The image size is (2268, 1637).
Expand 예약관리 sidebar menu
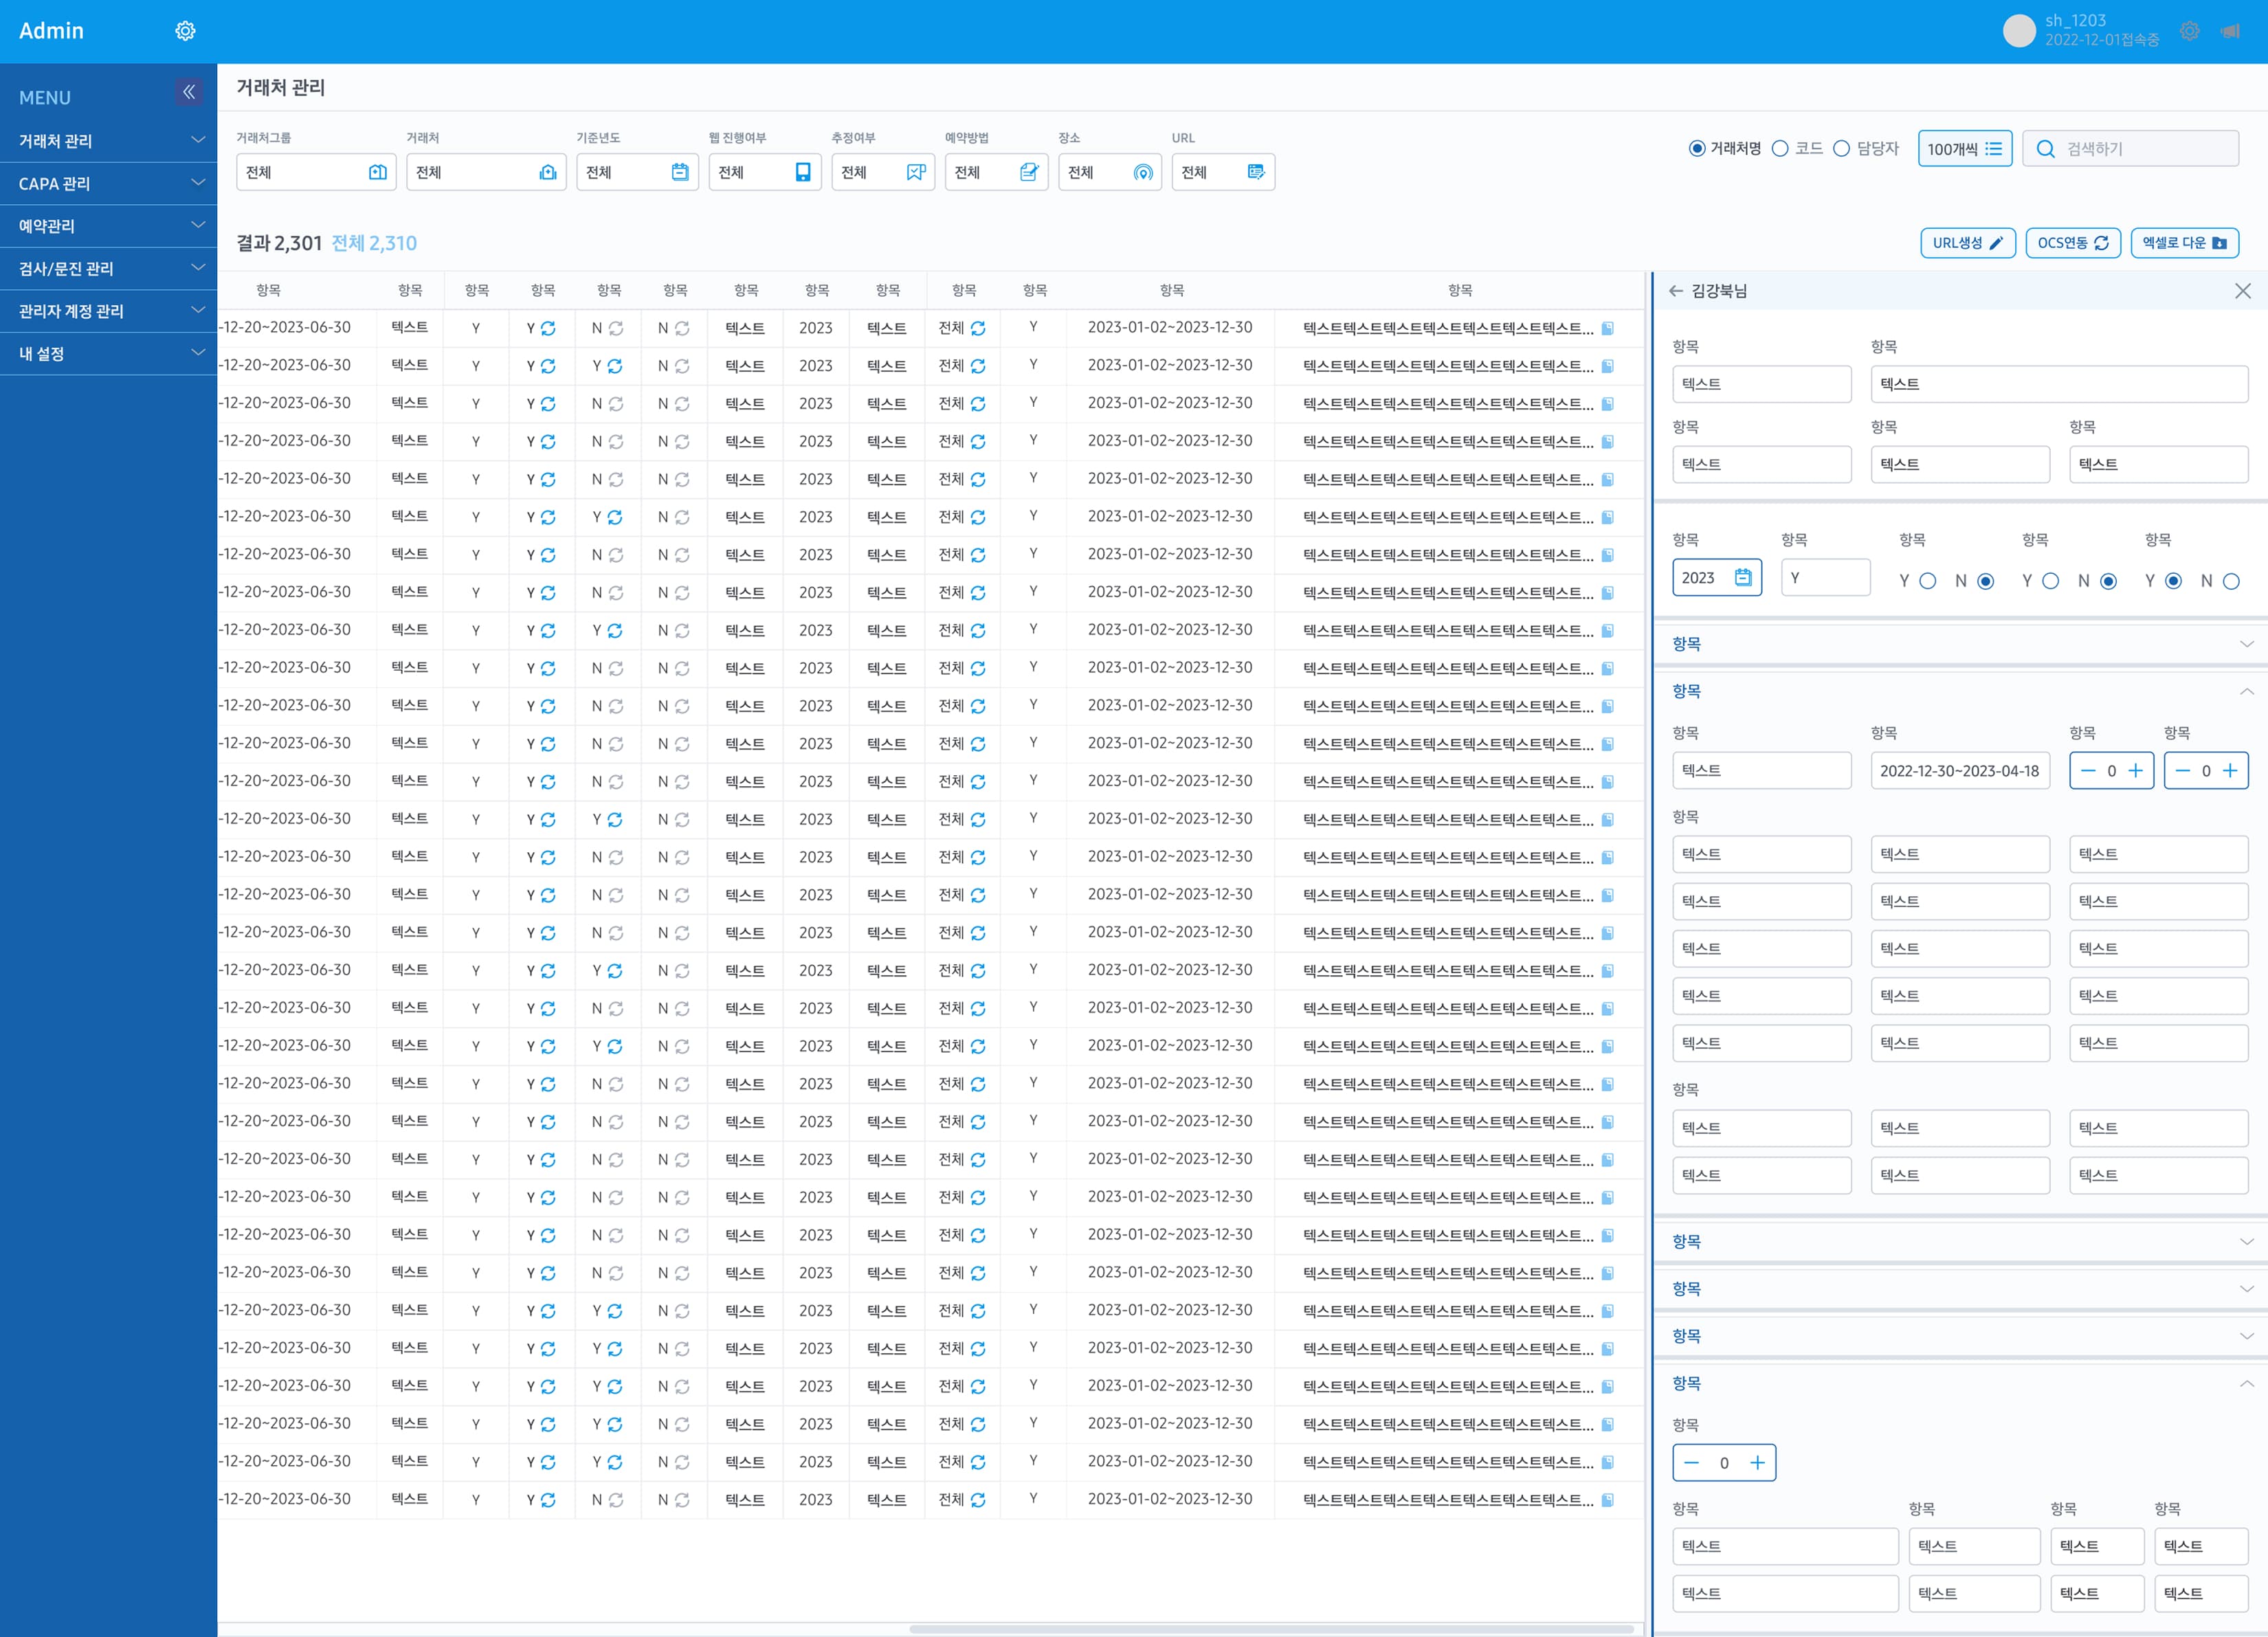click(108, 226)
